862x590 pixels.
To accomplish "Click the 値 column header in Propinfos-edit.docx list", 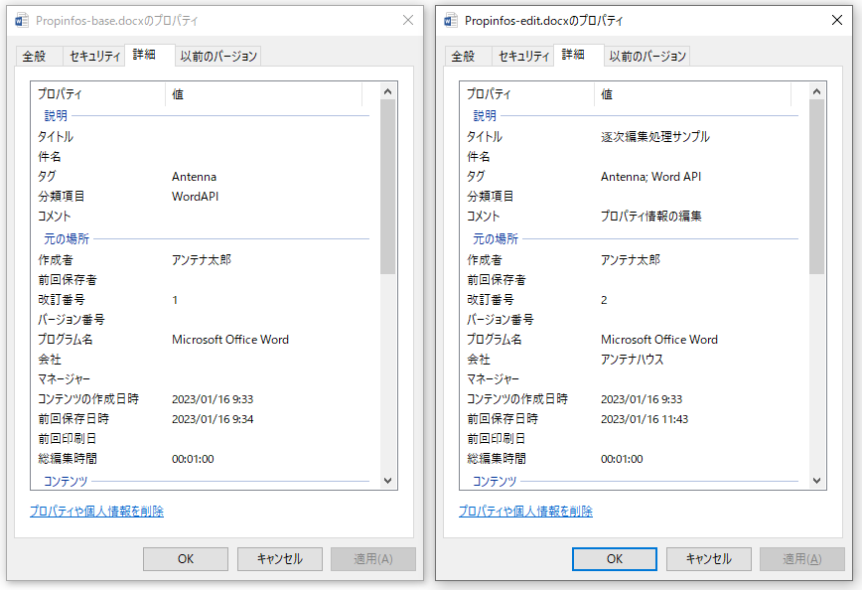I will coord(692,94).
